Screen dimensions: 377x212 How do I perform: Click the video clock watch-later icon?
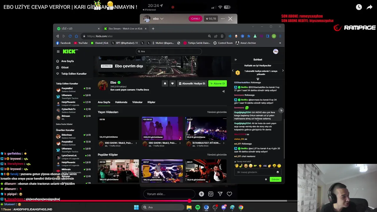pyautogui.click(x=359, y=7)
